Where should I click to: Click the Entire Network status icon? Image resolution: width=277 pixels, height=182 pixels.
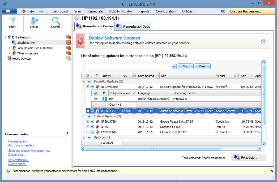coord(69,37)
